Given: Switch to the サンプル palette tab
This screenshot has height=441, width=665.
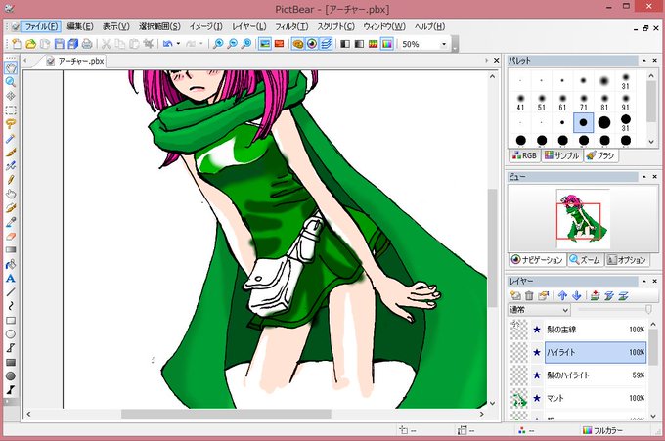Looking at the screenshot, I should click(x=562, y=155).
